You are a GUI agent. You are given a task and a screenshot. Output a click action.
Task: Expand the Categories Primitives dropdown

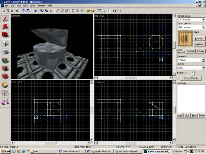pyautogui.click(x=203, y=60)
